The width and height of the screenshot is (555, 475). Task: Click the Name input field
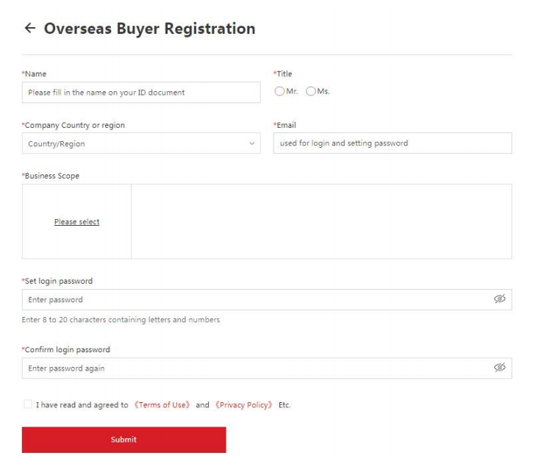point(141,93)
